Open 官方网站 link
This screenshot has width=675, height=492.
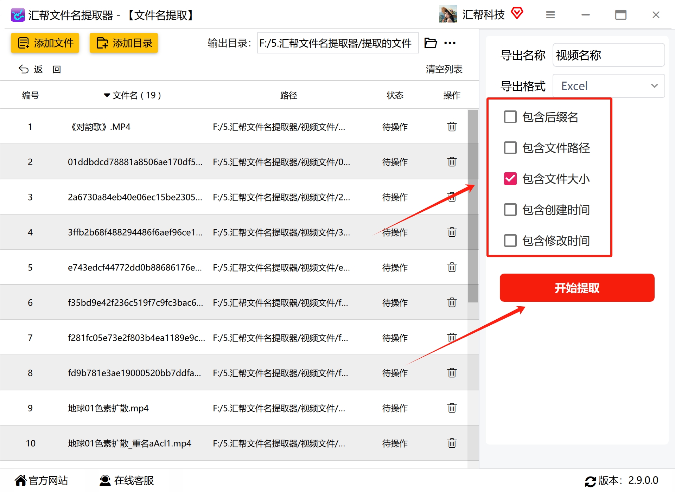tap(42, 480)
